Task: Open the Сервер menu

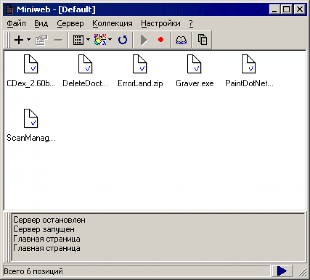Action: [x=70, y=24]
